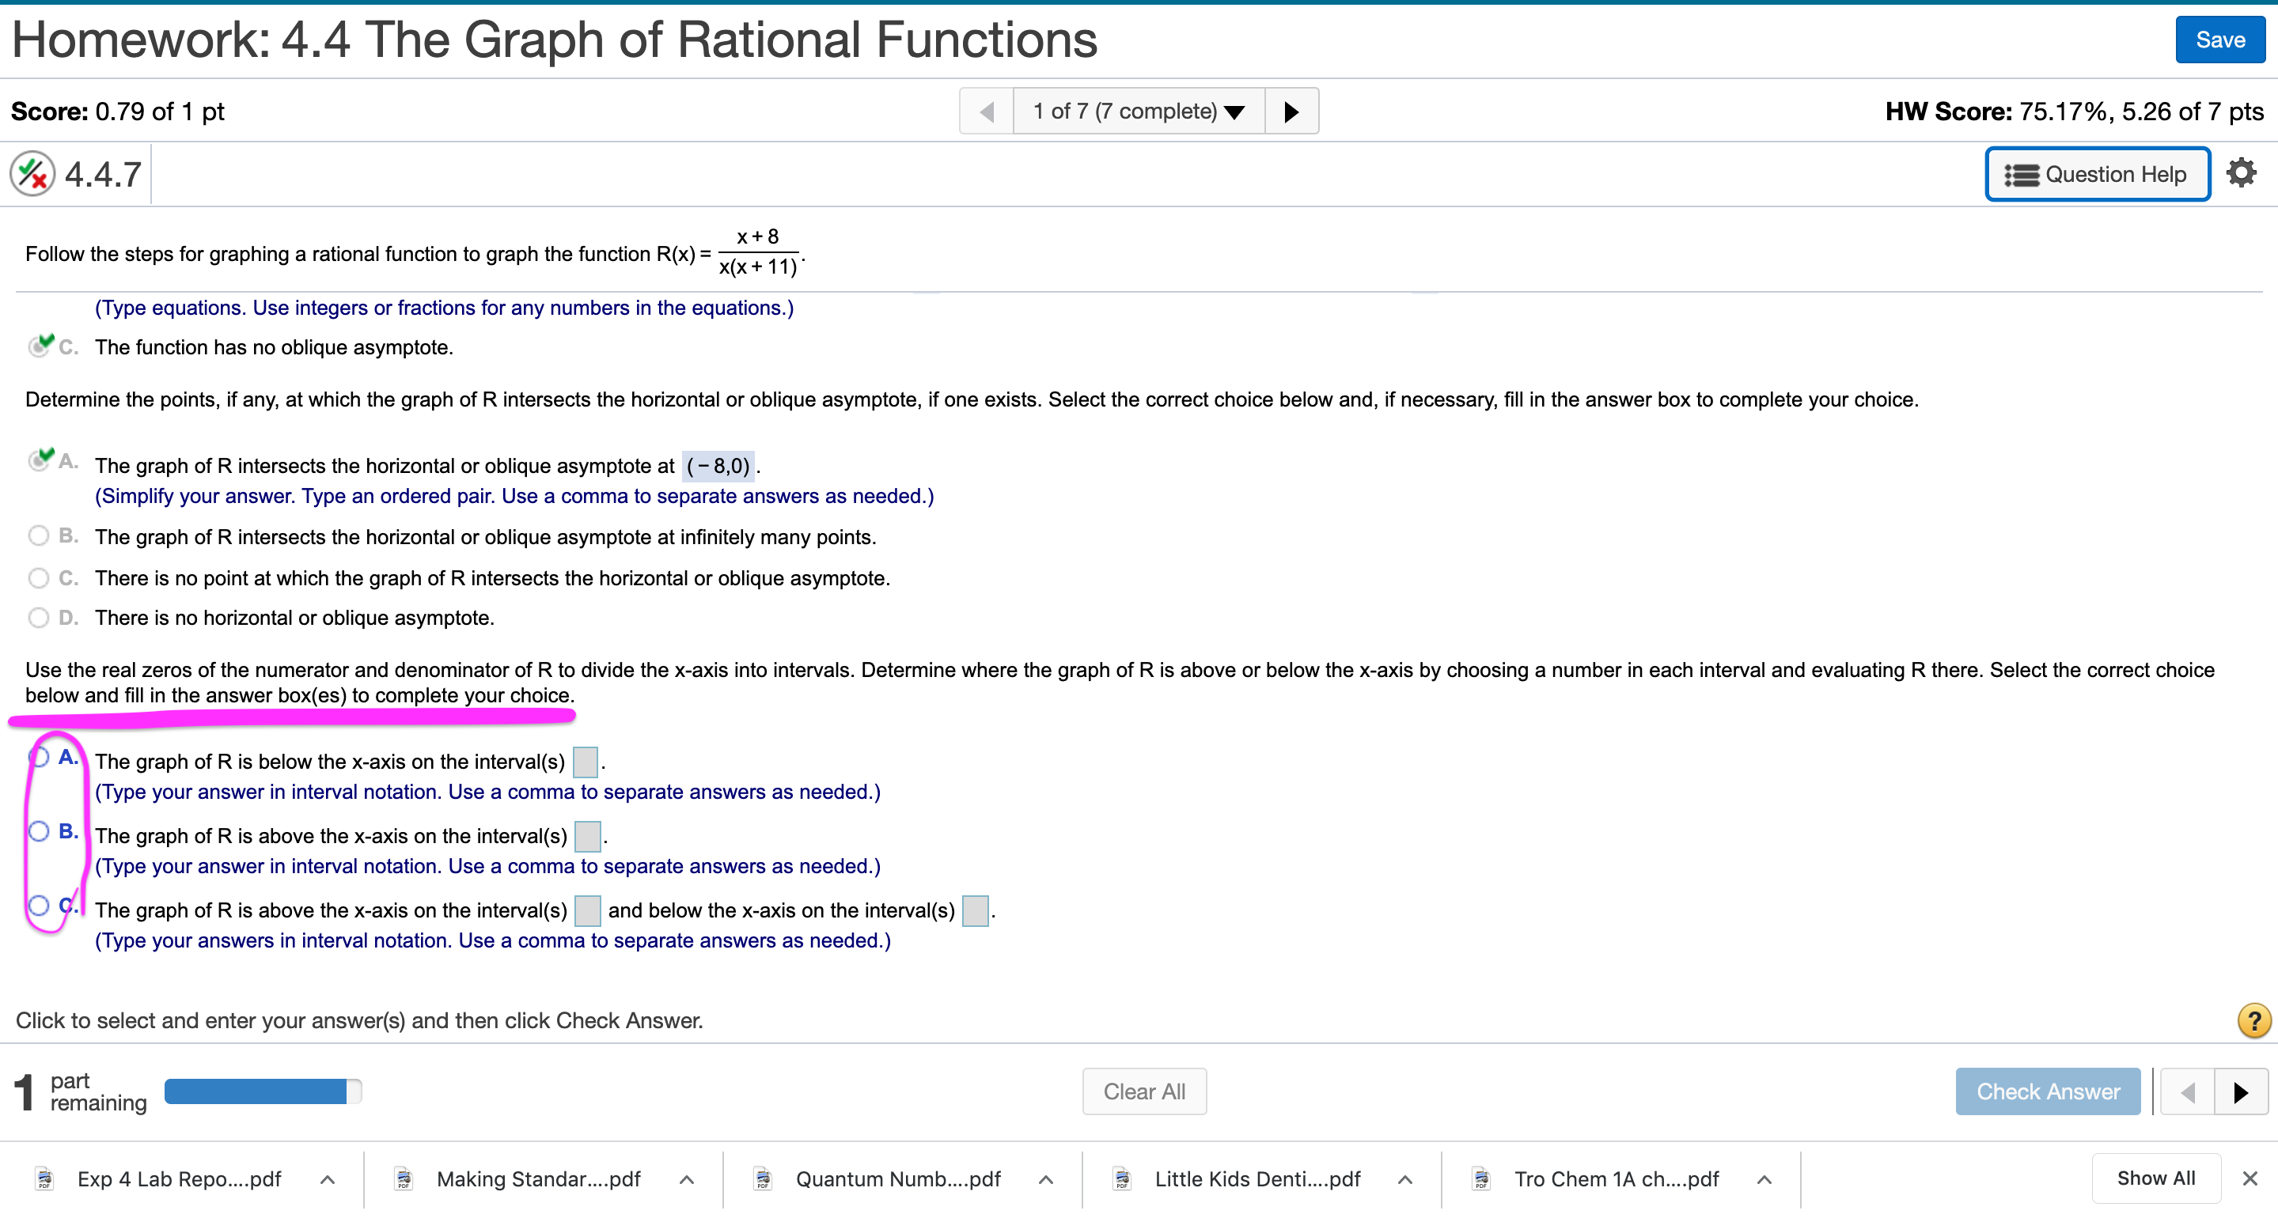Select option C above and below x-axis
Viewport: 2278px width, 1218px height.
(39, 905)
